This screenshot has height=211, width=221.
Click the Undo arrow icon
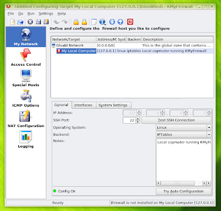(56, 22)
